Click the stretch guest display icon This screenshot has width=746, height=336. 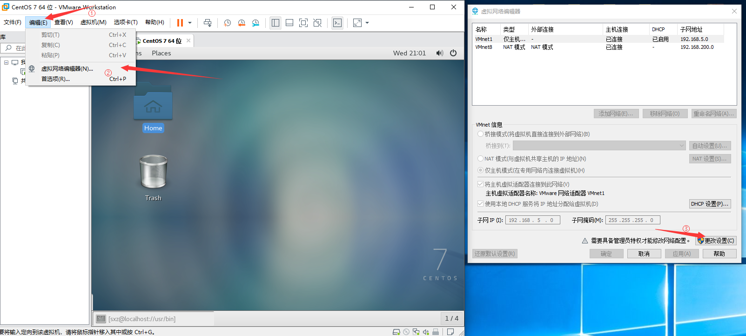coord(357,23)
